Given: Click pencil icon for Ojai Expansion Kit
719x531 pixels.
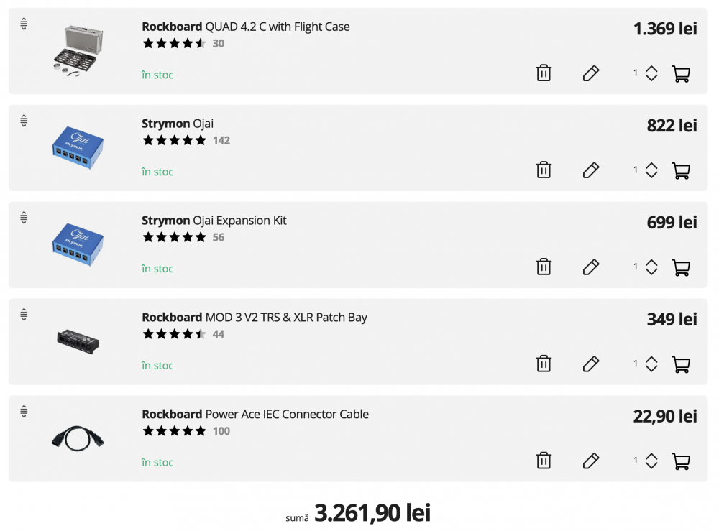Looking at the screenshot, I should pos(591,267).
